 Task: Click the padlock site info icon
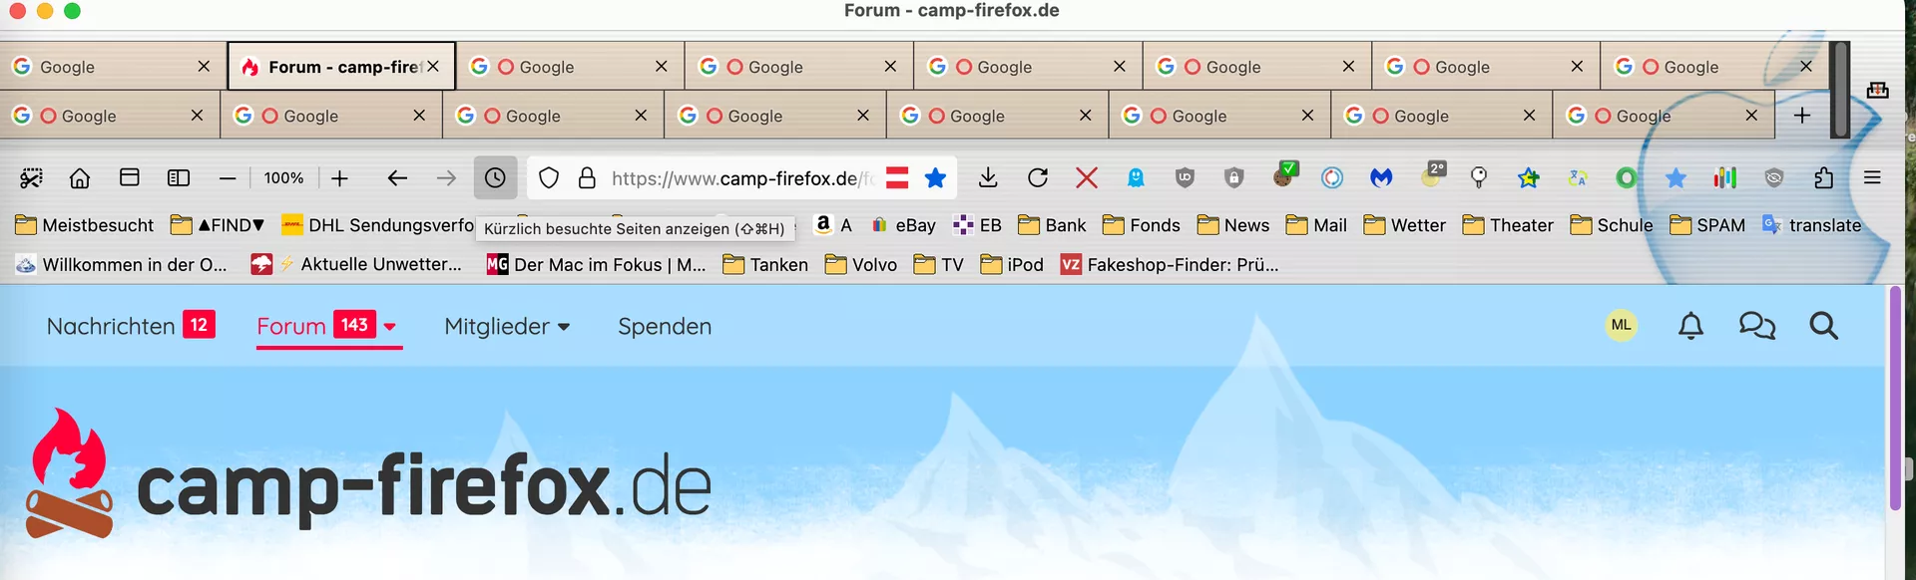pyautogui.click(x=588, y=178)
